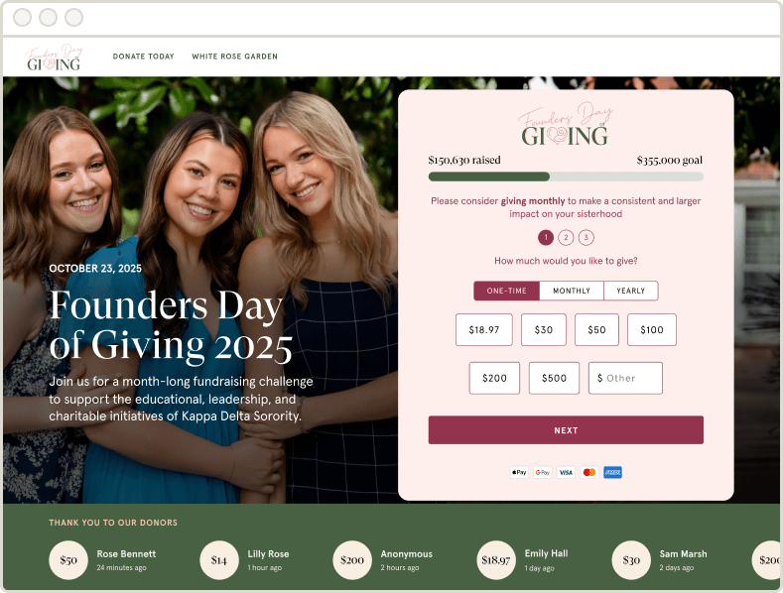Click the American Express card icon
The width and height of the screenshot is (783, 593).
click(x=612, y=472)
